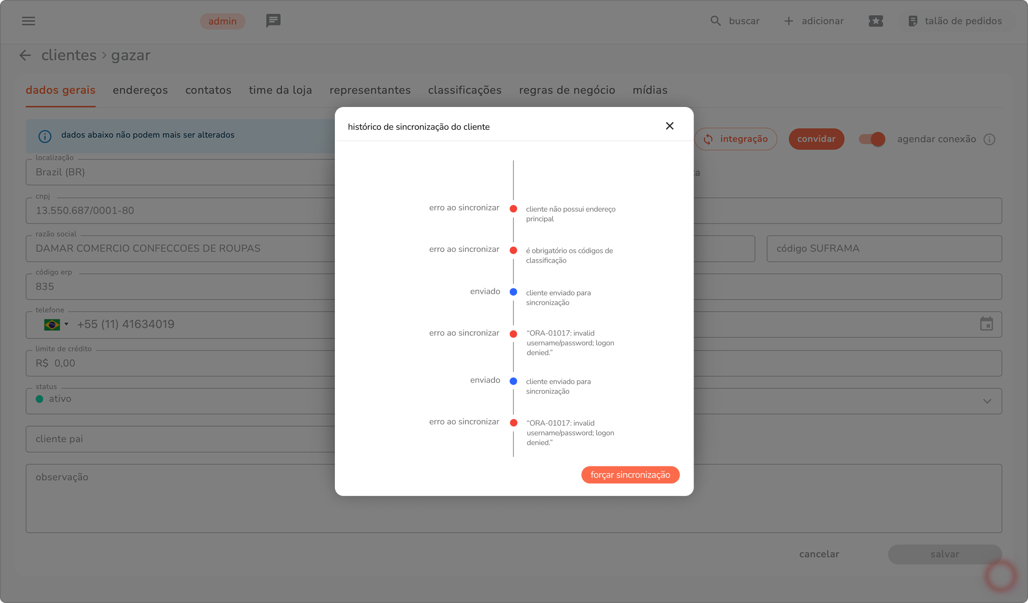Close the histórico de sincronização dialog
The height and width of the screenshot is (603, 1028).
(669, 126)
